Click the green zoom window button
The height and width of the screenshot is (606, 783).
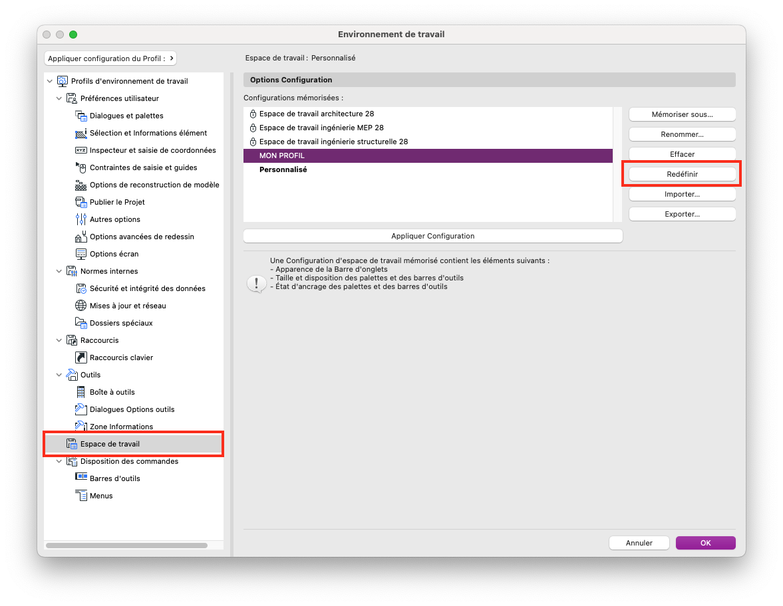[73, 35]
